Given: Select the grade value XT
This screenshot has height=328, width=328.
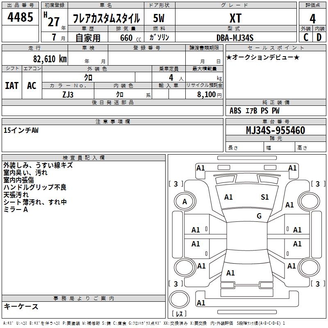Looking at the screenshot, I should (235, 18).
